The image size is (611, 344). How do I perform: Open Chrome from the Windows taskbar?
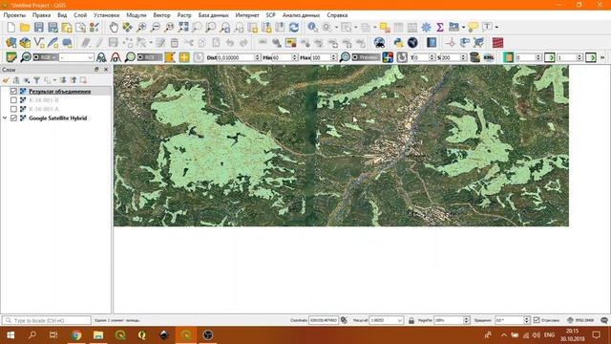[76, 335]
